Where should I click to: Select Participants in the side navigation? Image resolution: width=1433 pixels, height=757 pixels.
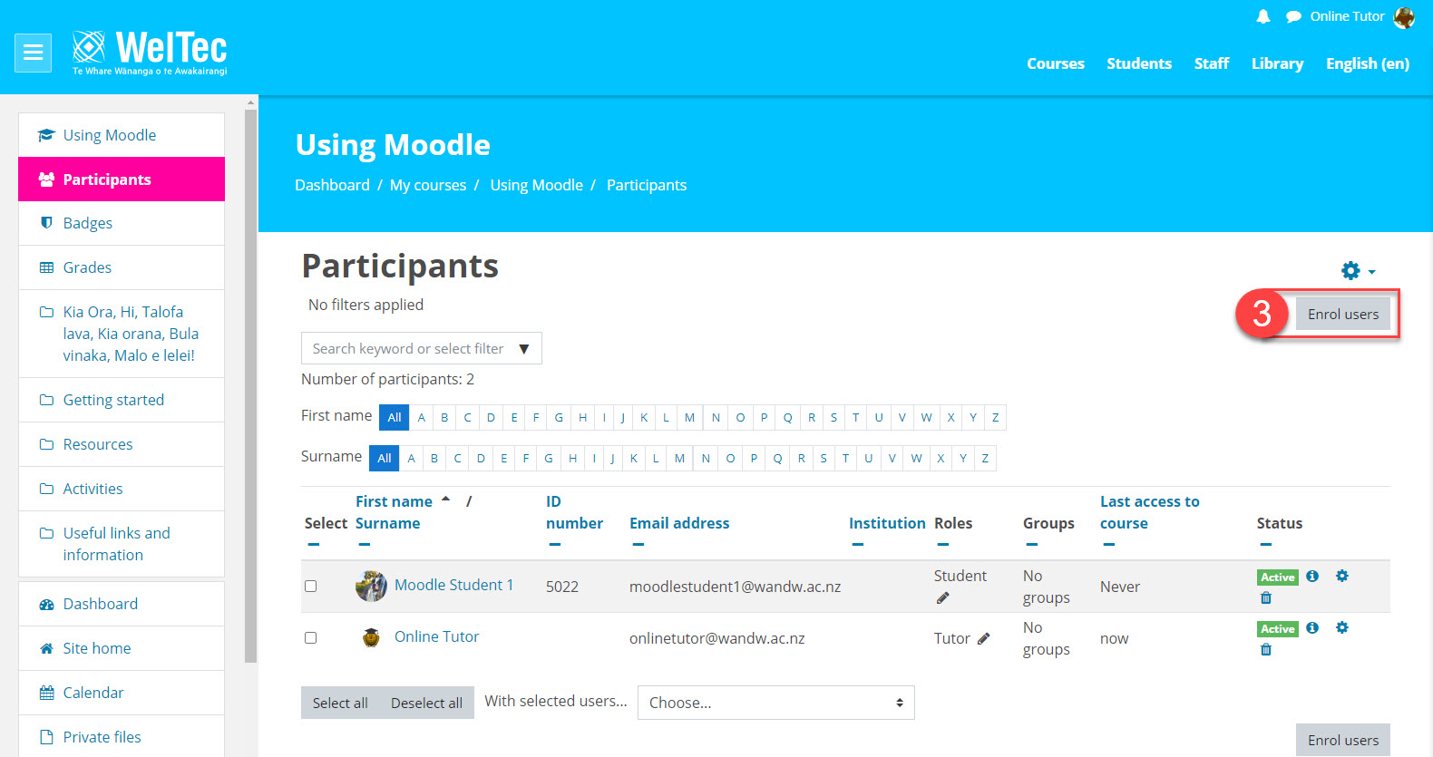[x=122, y=180]
